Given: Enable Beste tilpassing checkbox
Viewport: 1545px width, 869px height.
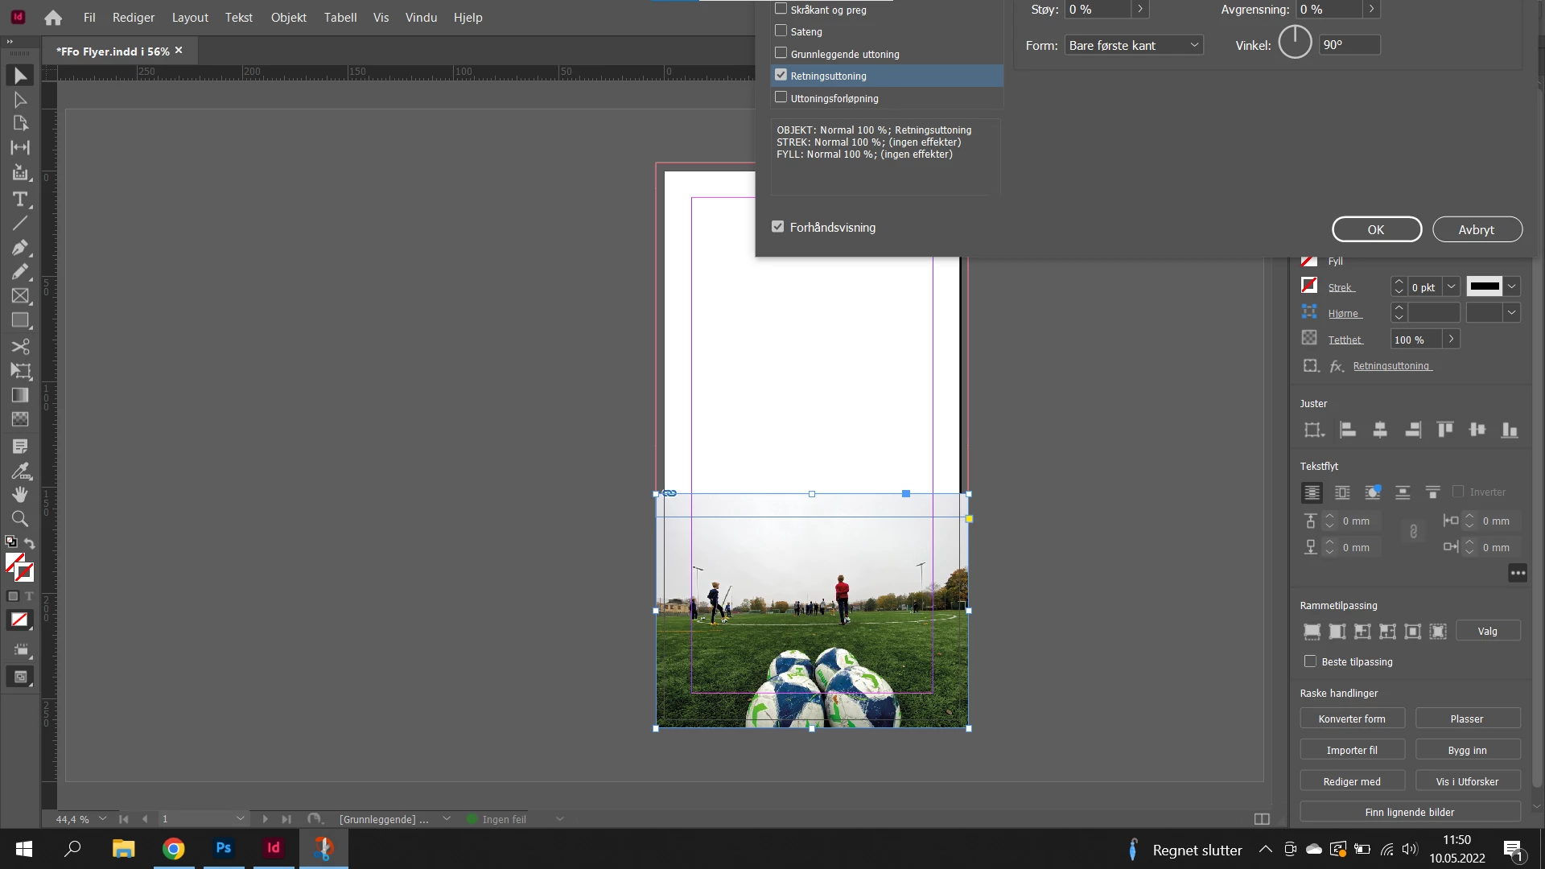Looking at the screenshot, I should (1310, 661).
